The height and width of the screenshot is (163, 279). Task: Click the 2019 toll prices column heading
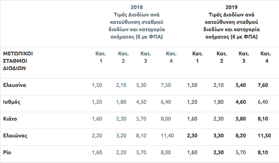232,22
